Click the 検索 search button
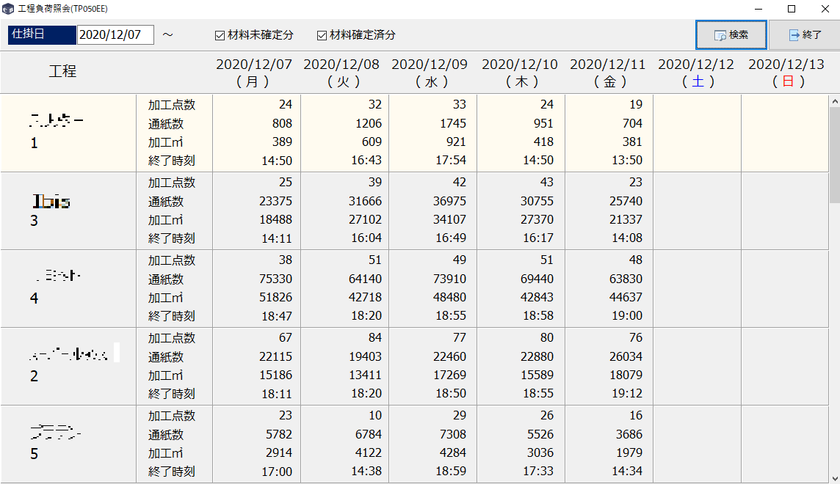 731,35
